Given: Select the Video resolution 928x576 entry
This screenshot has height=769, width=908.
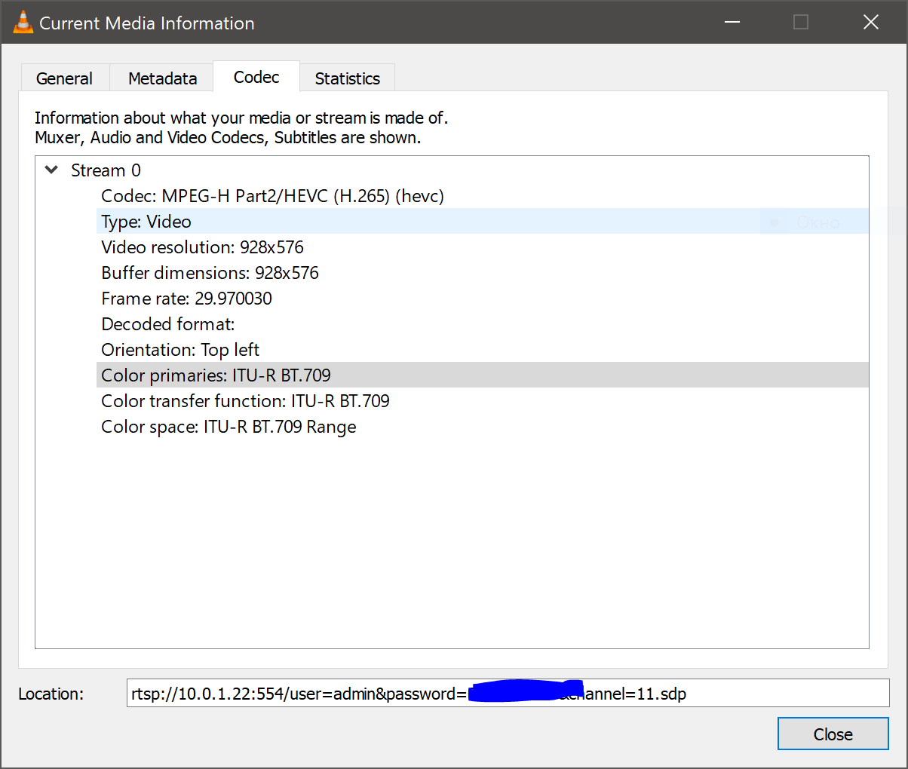Looking at the screenshot, I should (x=202, y=247).
